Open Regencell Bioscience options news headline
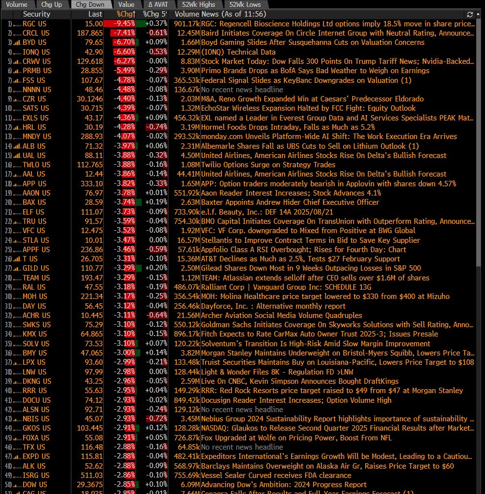485x494 pixels. (337, 24)
